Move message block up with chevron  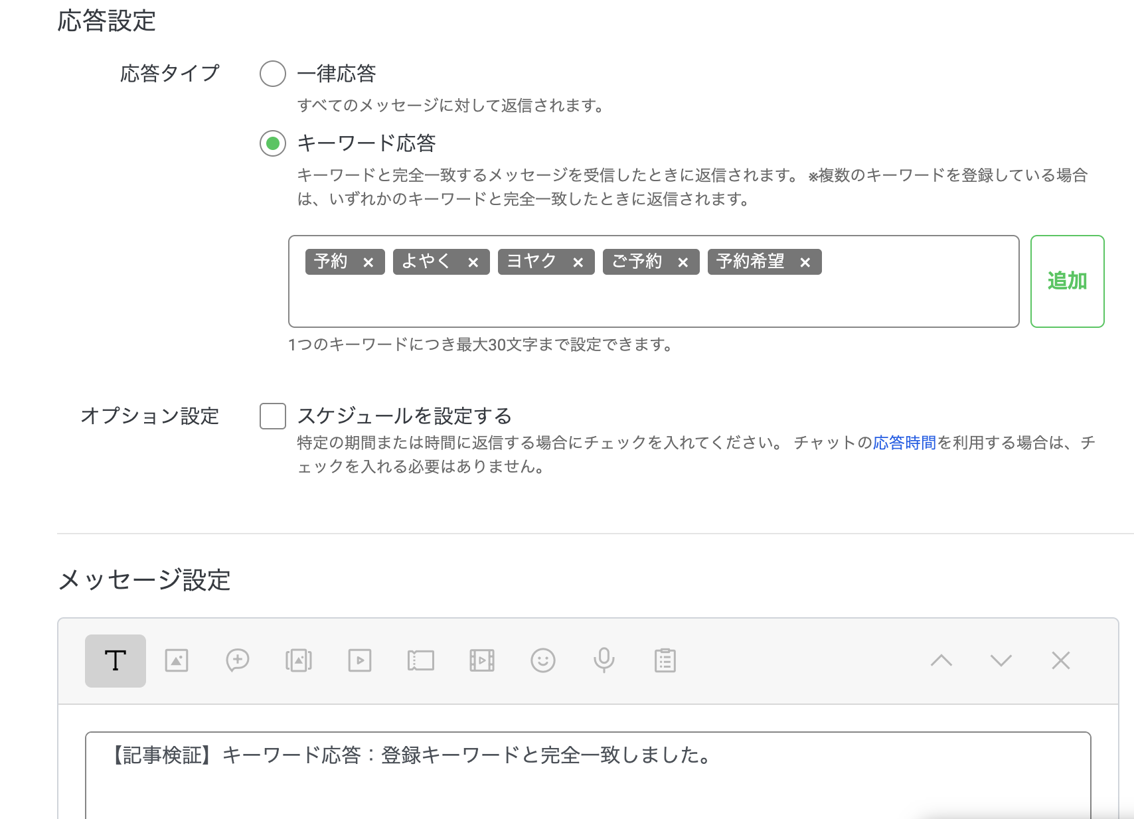[941, 660]
